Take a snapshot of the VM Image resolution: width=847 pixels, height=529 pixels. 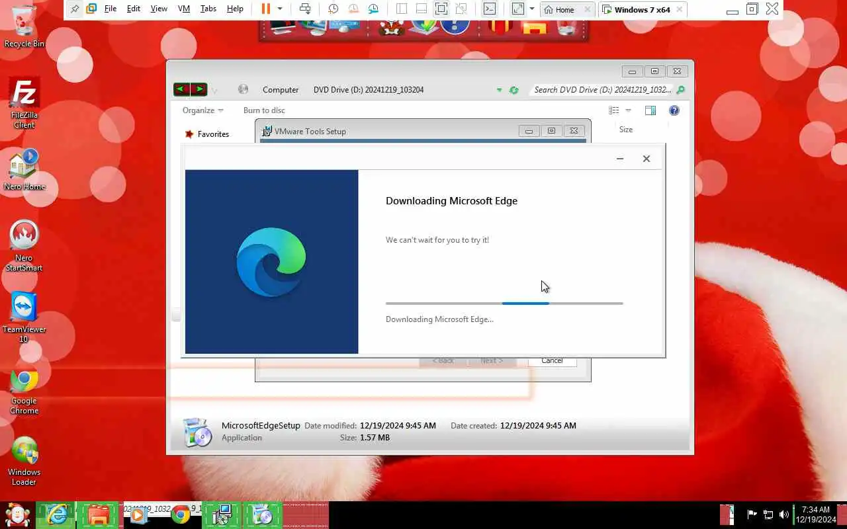point(334,9)
